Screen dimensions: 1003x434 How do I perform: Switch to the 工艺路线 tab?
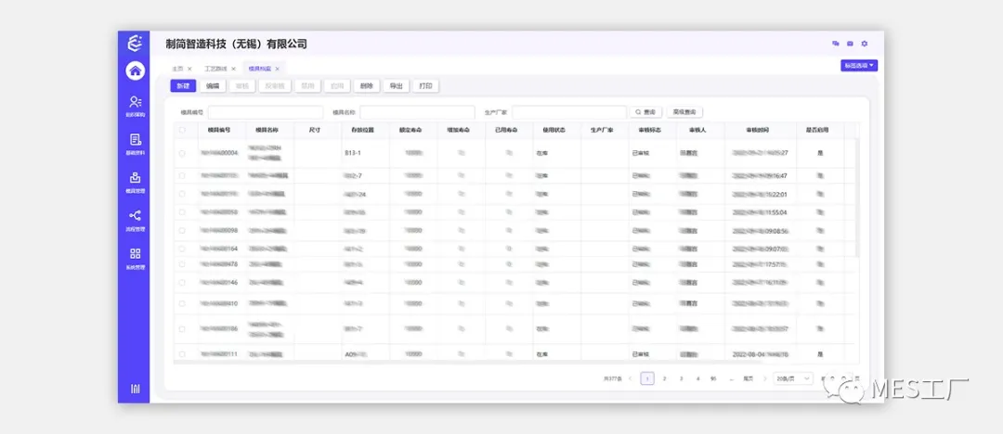(216, 69)
